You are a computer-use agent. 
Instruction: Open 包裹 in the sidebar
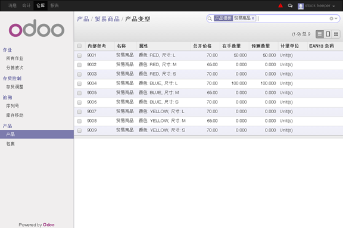[x=10, y=143]
